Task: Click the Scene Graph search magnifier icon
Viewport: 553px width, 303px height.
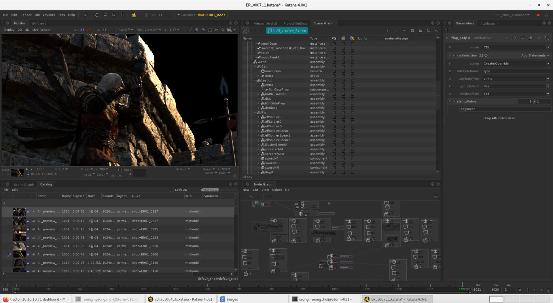Action: pyautogui.click(x=436, y=31)
